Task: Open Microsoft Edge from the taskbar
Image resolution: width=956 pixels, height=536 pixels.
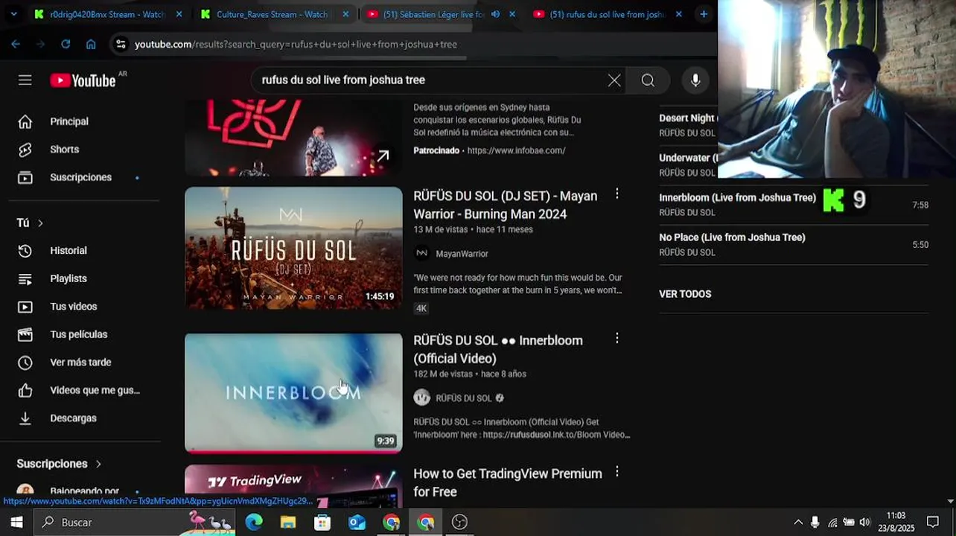Action: pyautogui.click(x=254, y=523)
